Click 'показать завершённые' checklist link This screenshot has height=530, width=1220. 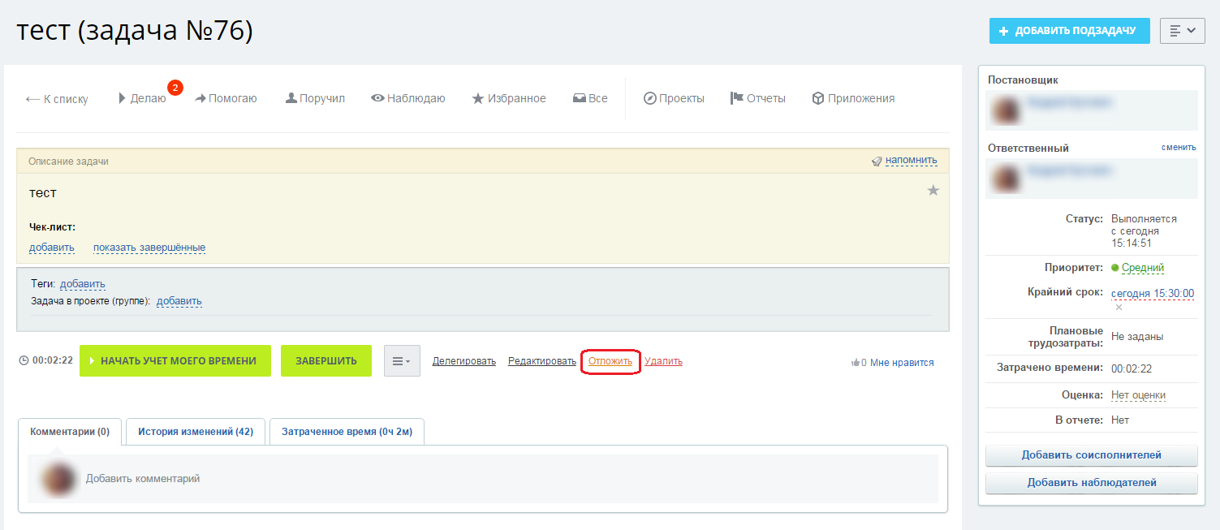(x=149, y=248)
